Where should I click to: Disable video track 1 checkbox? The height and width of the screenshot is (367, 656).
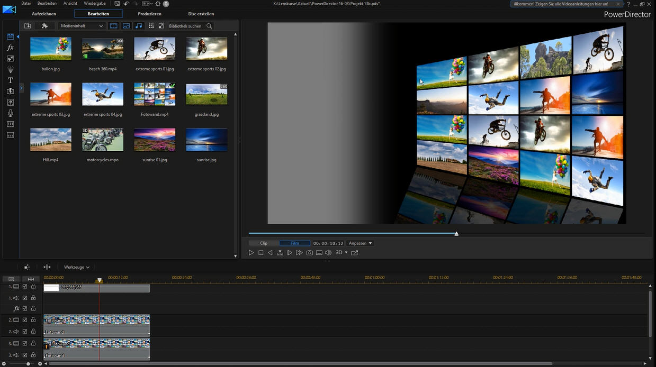25,287
